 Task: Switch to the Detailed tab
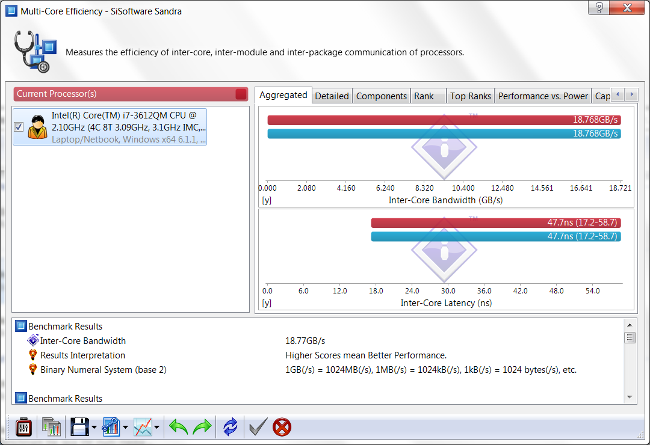coord(332,96)
